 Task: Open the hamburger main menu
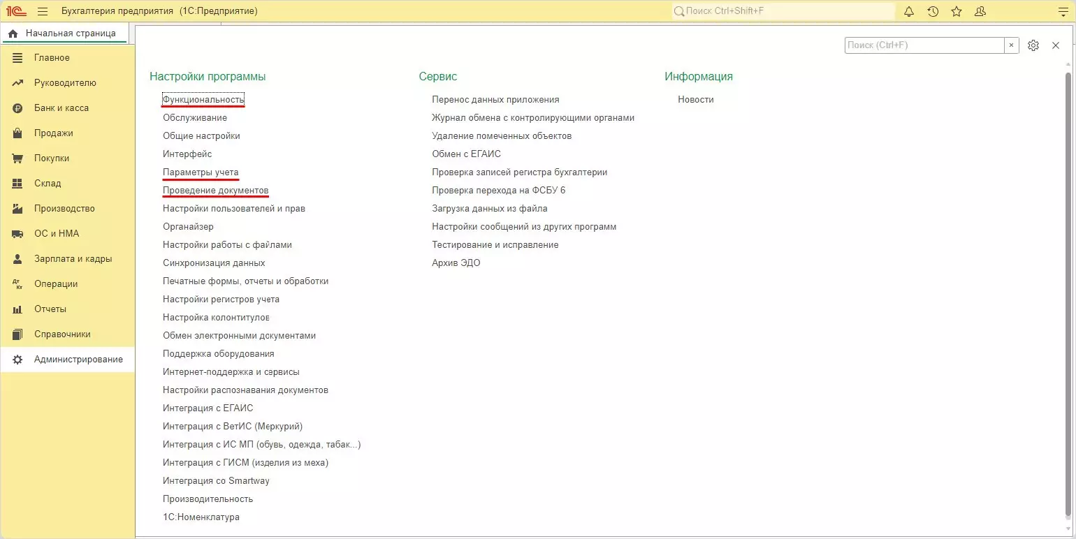pyautogui.click(x=43, y=11)
